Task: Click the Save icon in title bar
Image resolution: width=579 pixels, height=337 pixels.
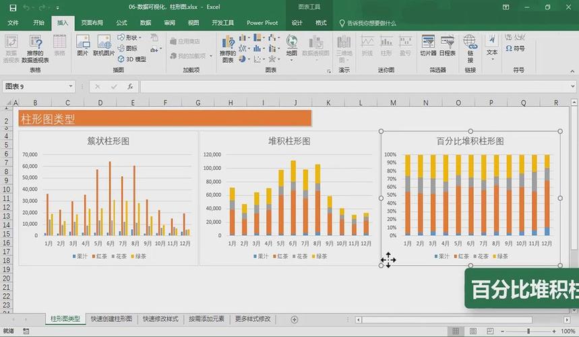Action: tap(13, 7)
